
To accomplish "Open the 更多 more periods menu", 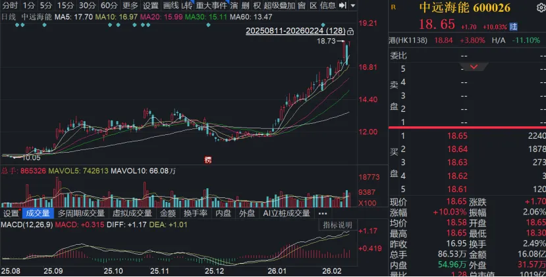I will click(130, 5).
